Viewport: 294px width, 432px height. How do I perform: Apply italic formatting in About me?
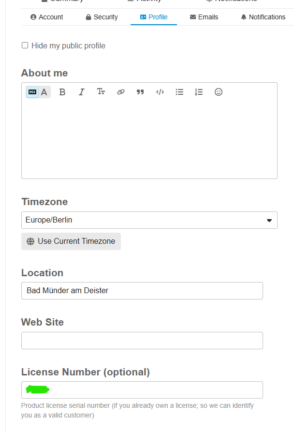tap(81, 92)
